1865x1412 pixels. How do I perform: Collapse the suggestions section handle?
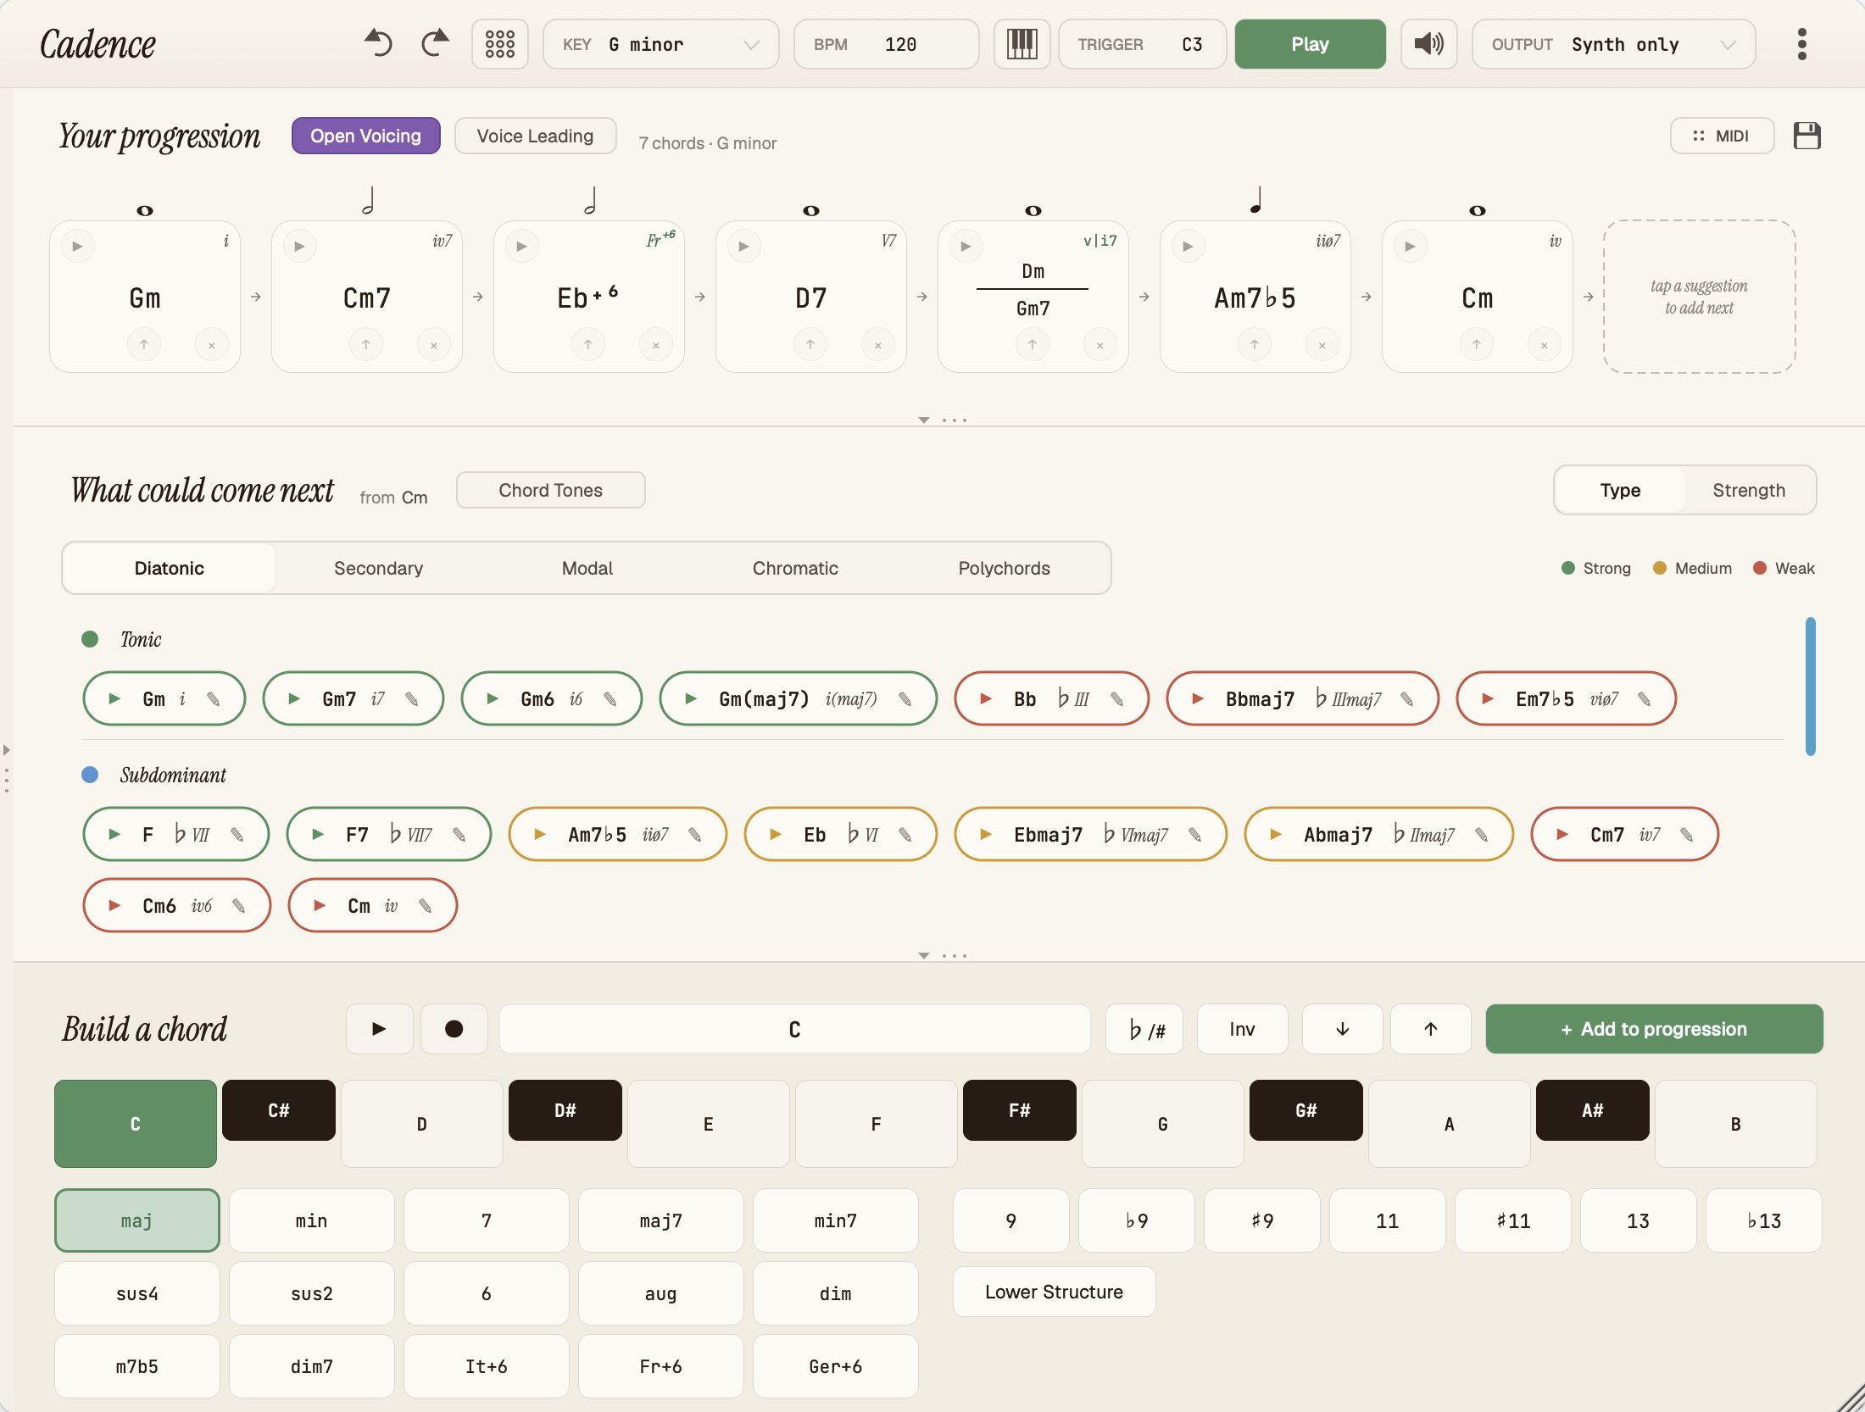[x=943, y=955]
